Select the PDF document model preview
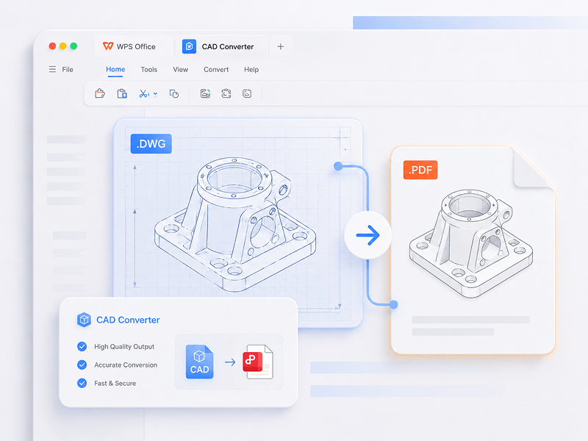The width and height of the screenshot is (588, 441). pos(471,244)
